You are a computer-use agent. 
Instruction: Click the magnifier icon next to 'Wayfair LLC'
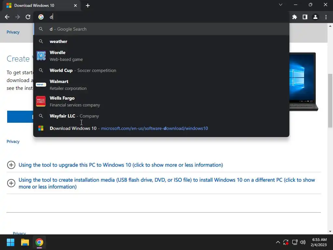[41, 116]
